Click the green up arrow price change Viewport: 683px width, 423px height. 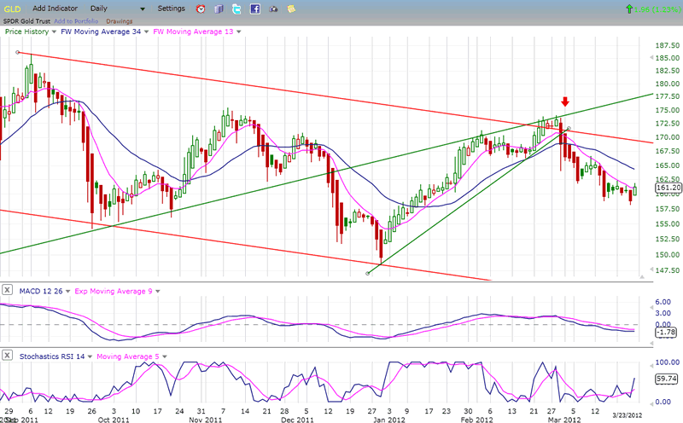click(x=629, y=9)
